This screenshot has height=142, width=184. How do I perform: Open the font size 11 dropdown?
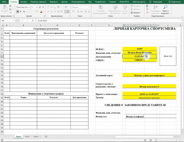[x=37, y=7]
